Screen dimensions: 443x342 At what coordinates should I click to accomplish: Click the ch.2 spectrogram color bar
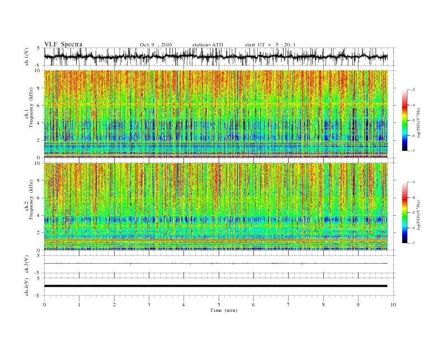404,213
